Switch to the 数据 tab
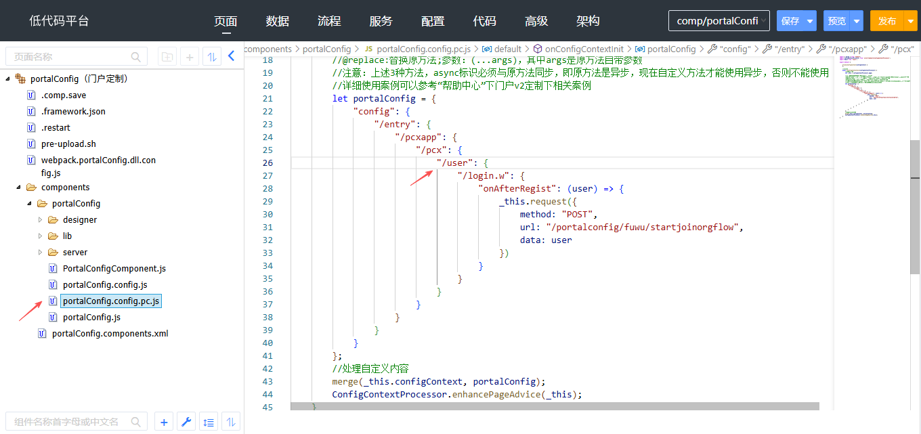 (278, 21)
